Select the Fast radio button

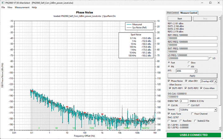[x=169, y=63]
